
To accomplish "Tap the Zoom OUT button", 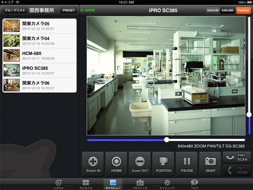I will [x=140, y=163].
